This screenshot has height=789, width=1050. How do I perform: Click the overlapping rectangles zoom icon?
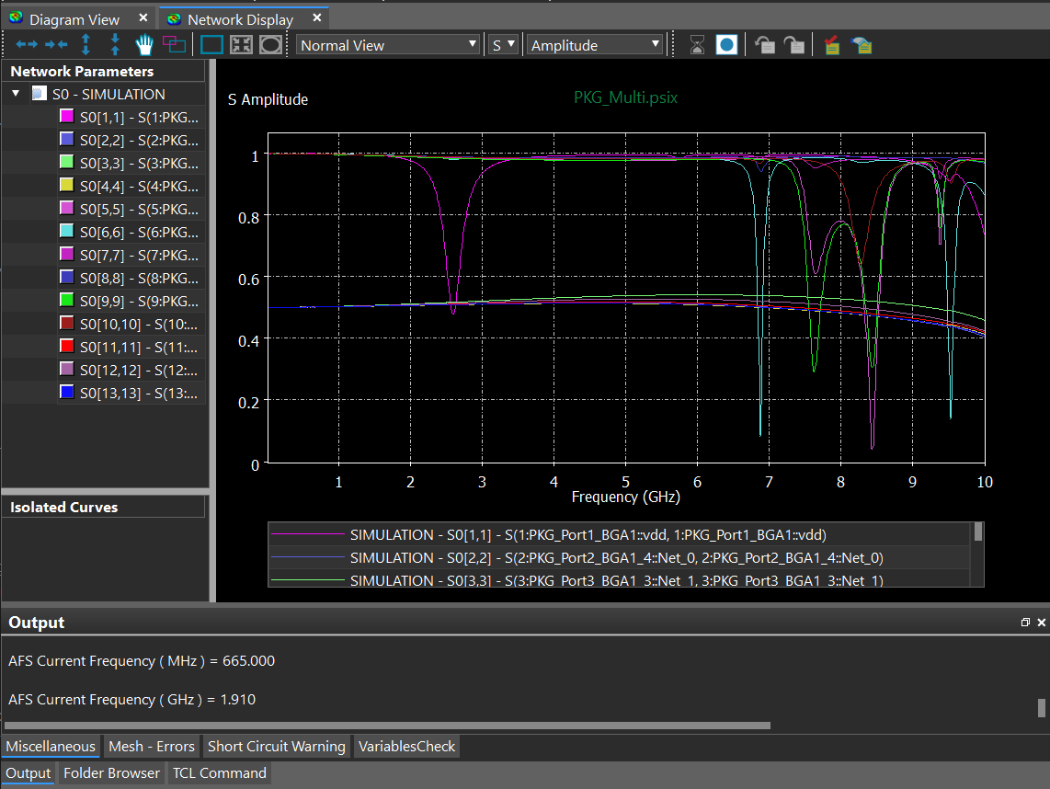[174, 44]
